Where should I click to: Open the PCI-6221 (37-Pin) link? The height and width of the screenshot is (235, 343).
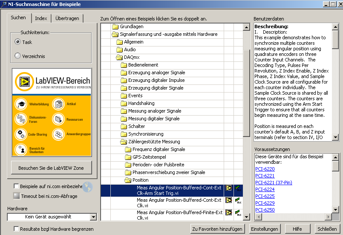274,183
